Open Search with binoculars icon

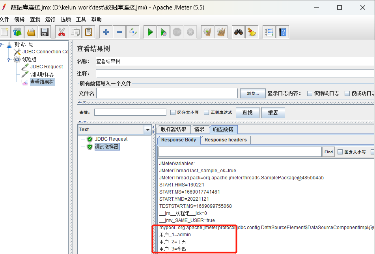(239, 32)
